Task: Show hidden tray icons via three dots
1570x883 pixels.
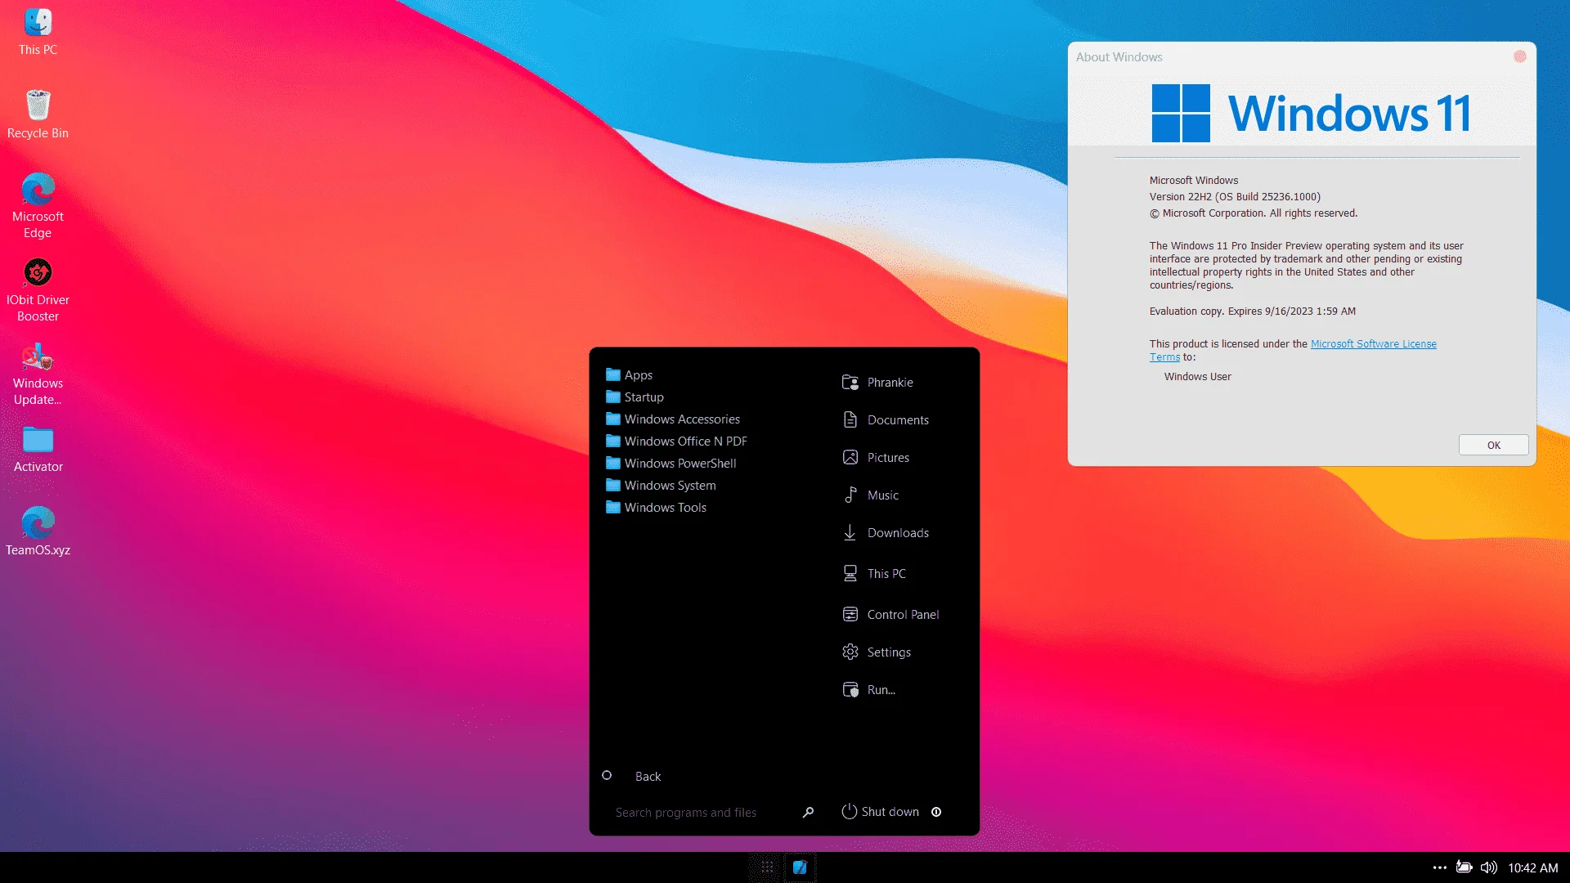Action: tap(1440, 867)
